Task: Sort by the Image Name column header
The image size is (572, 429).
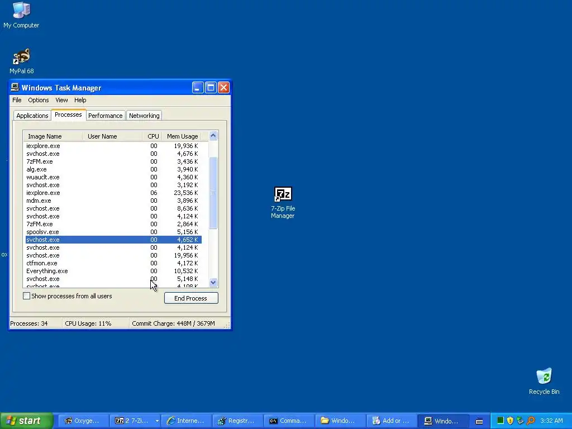Action: 53,136
